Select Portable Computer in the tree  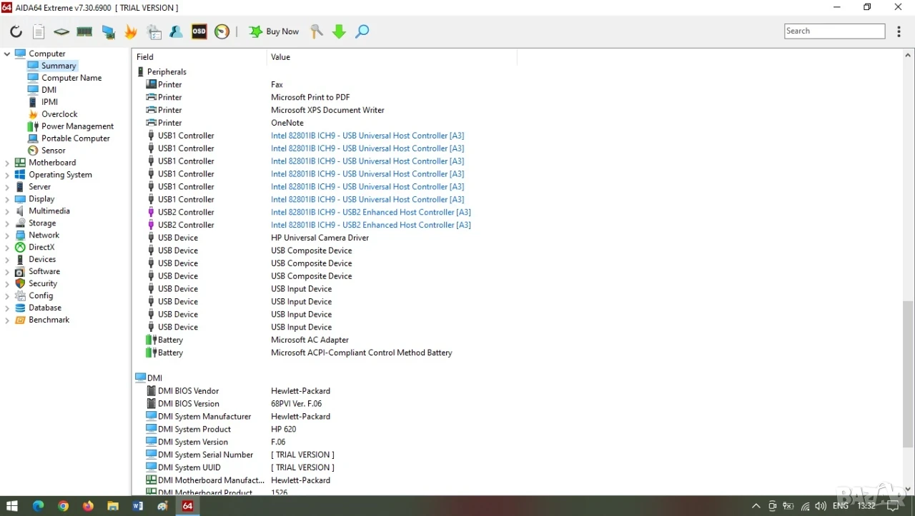coord(75,138)
